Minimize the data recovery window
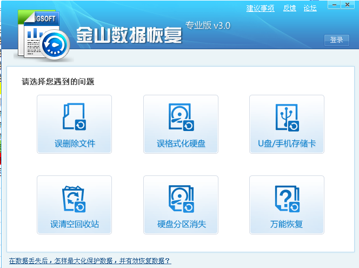Viewport: 359px width, 268px height. pos(334,5)
